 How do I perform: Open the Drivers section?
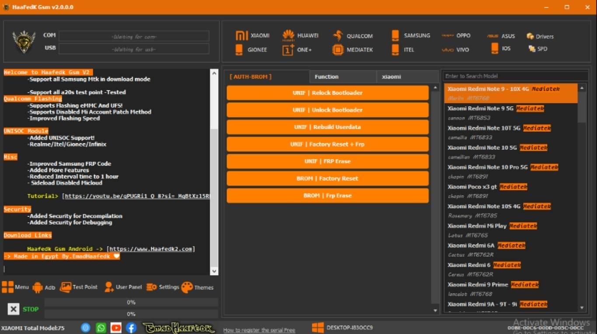pyautogui.click(x=540, y=36)
